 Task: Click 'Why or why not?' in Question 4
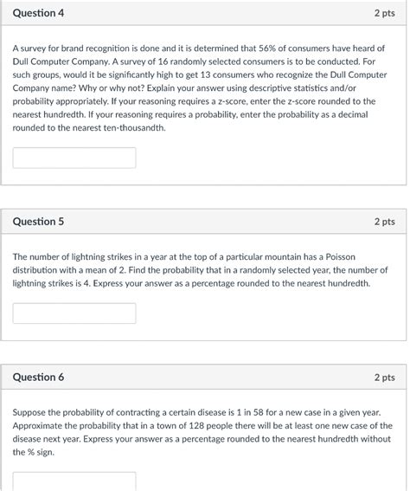(x=112, y=88)
